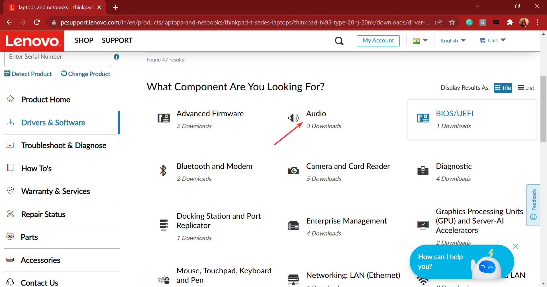This screenshot has height=287, width=547.
Task: Open Camera and Card Reader downloads
Action: (348, 166)
